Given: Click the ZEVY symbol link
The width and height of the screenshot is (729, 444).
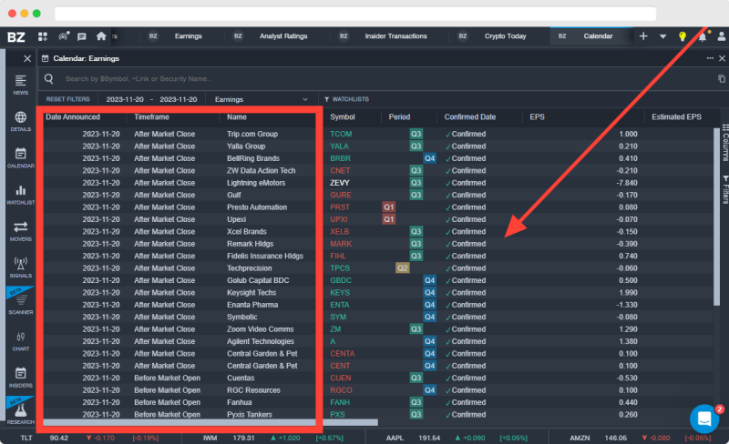Looking at the screenshot, I should (339, 183).
